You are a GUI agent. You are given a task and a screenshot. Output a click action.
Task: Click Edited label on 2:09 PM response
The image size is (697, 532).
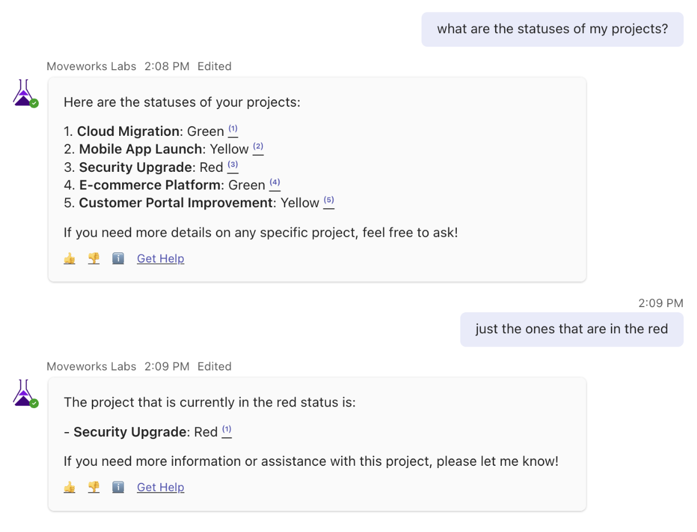tap(214, 366)
